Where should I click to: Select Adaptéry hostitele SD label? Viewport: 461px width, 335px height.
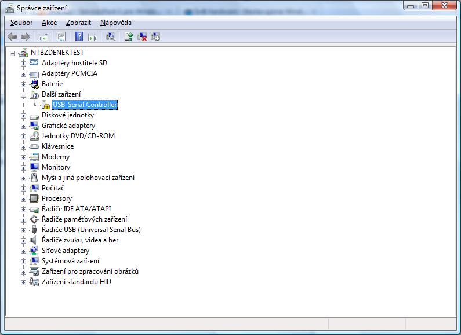(74, 63)
